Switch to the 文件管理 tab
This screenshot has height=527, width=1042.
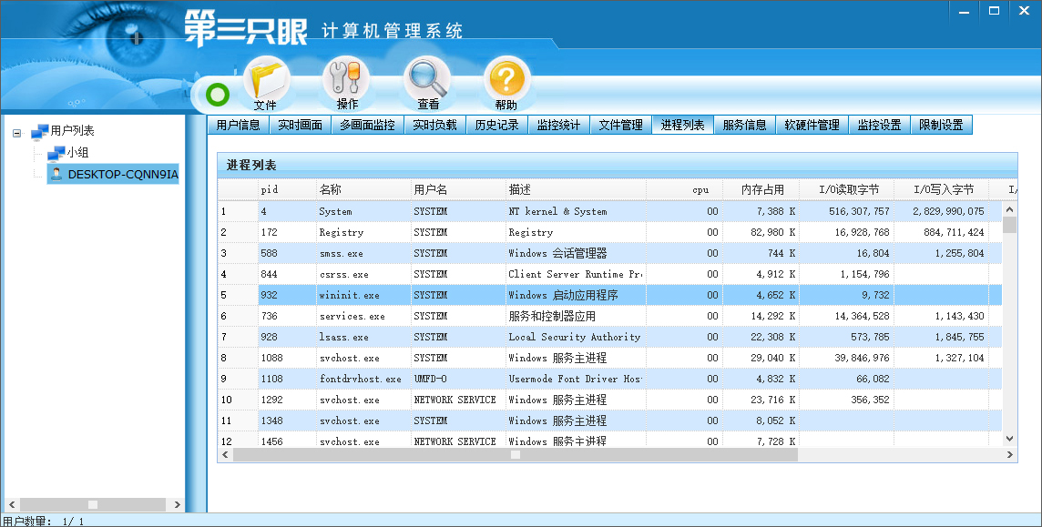(620, 125)
